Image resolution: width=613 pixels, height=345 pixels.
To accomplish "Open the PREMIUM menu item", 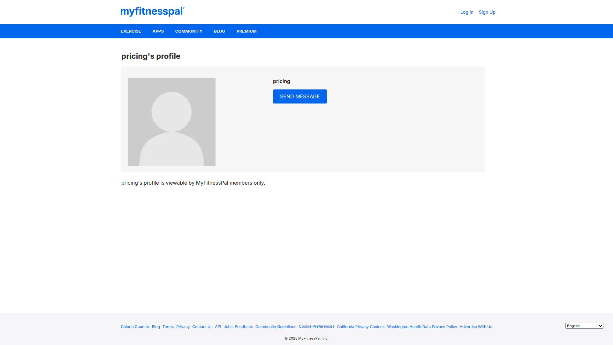I will tap(246, 31).
